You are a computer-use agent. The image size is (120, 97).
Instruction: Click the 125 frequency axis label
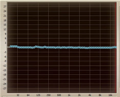tap(38, 95)
